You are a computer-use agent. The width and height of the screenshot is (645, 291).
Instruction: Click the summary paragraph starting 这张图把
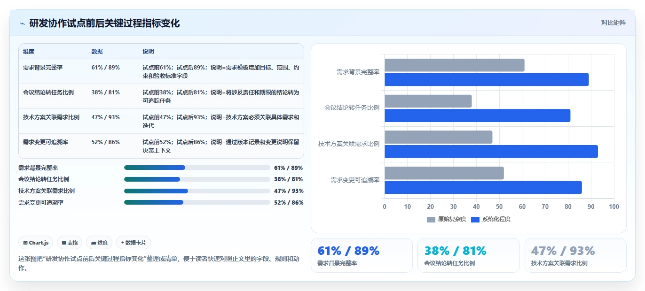click(x=159, y=263)
